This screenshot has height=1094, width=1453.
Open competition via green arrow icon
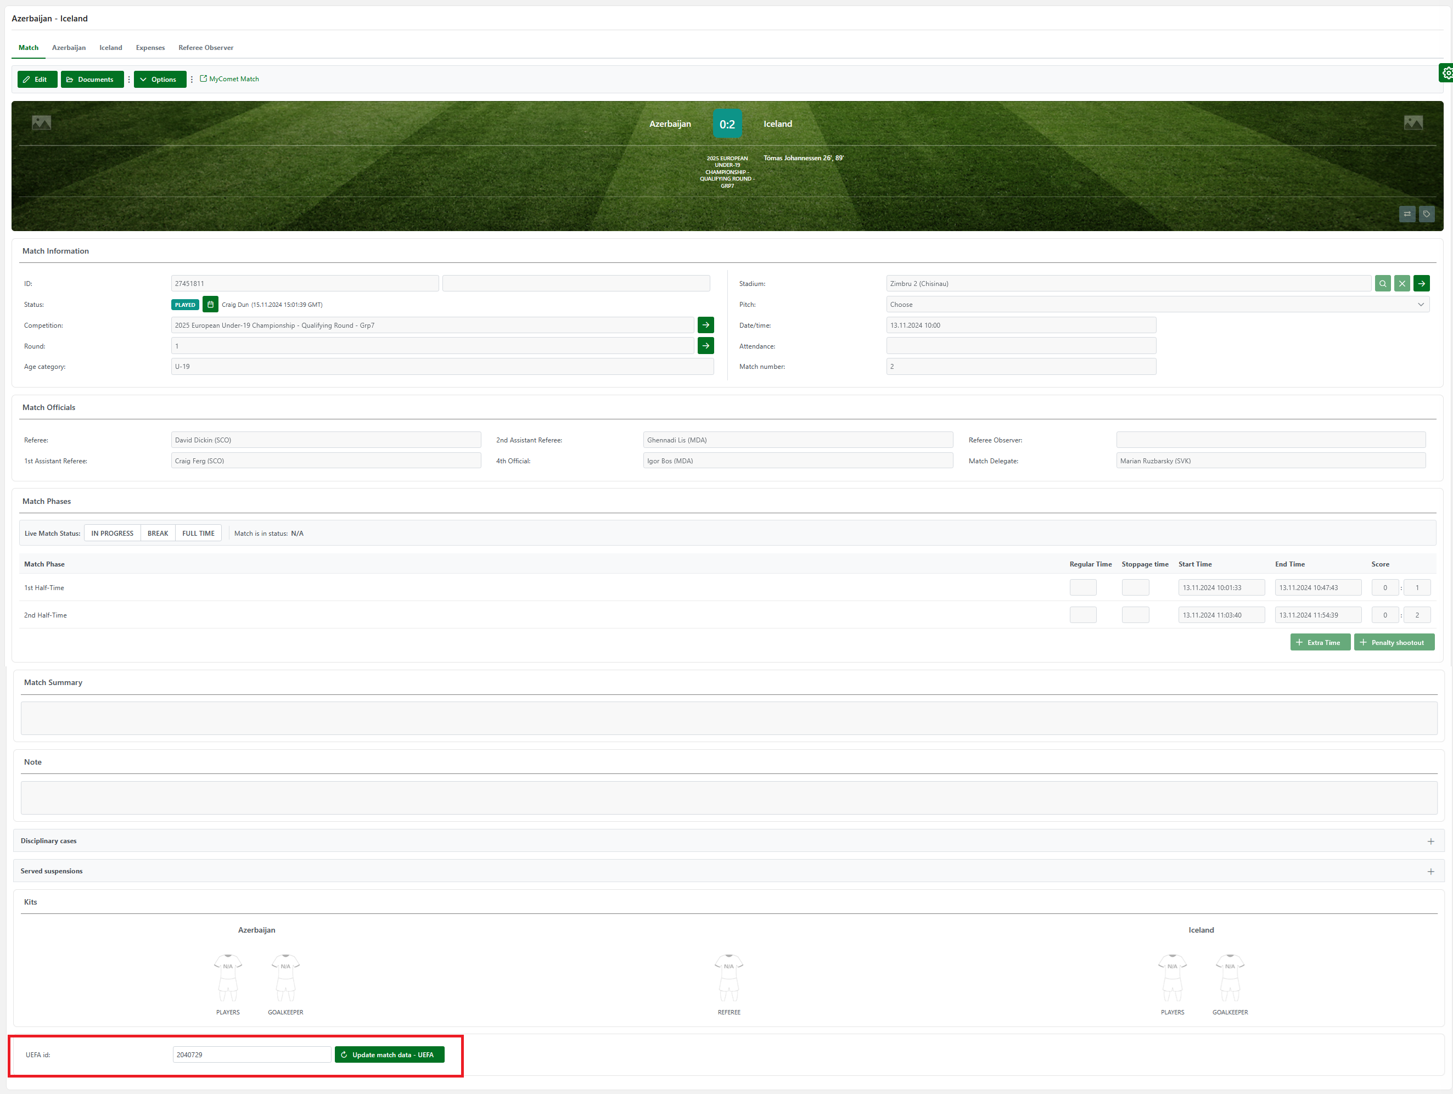click(x=705, y=324)
